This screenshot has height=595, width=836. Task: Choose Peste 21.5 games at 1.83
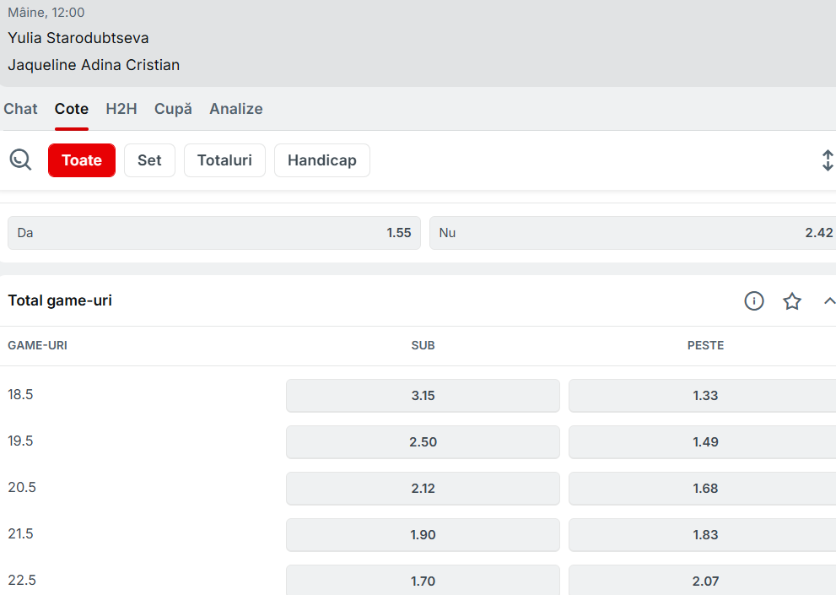point(704,535)
